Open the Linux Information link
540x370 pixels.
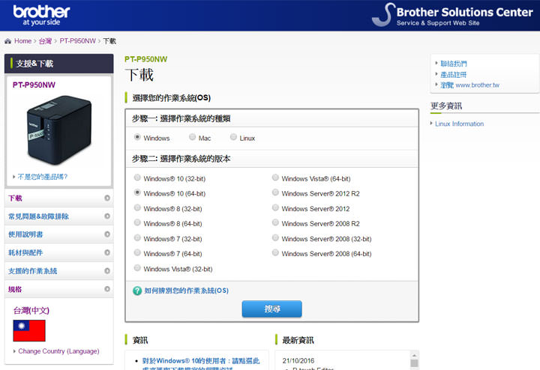pyautogui.click(x=459, y=124)
